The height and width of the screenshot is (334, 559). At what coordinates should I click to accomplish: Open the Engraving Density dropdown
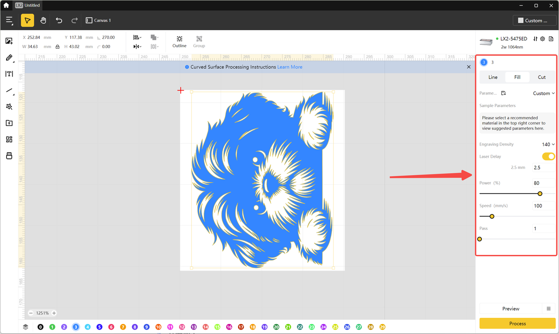(548, 144)
